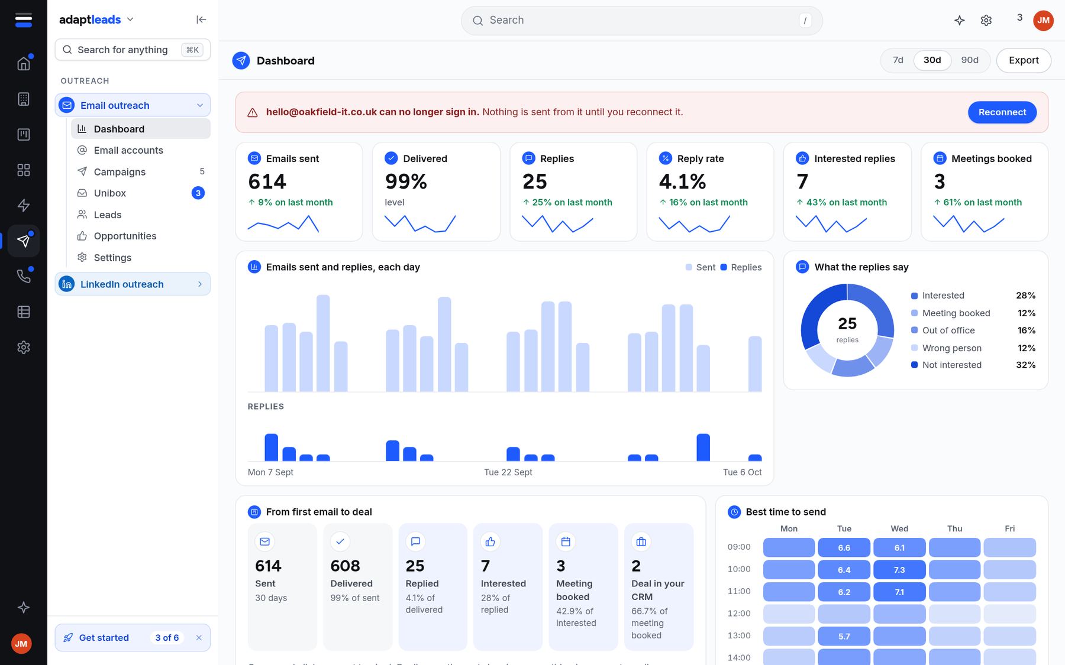Viewport: 1065px width, 665px height.
Task: Go to Leads in the sidebar
Action: (x=140, y=215)
